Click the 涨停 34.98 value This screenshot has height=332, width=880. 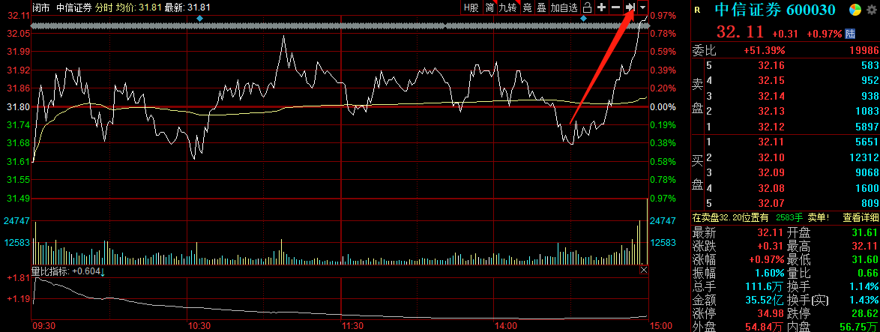[770, 313]
